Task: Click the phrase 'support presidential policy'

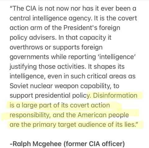Action: 50,96
